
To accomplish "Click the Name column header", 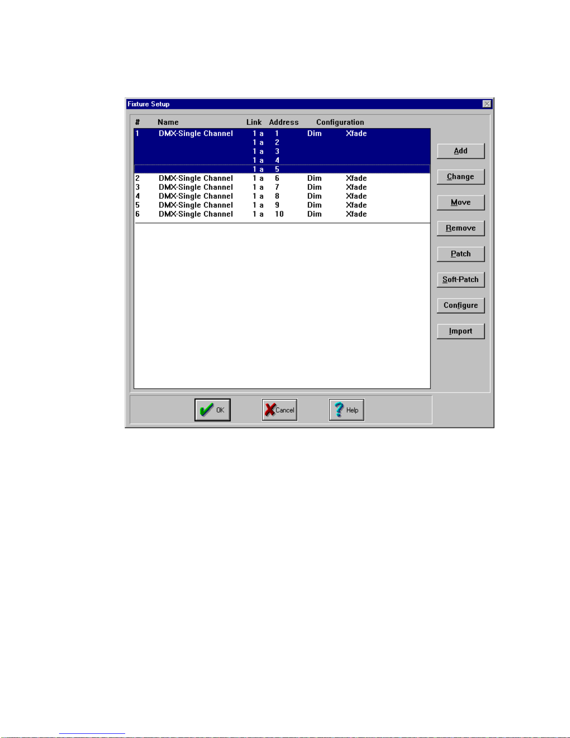I will tap(168, 122).
